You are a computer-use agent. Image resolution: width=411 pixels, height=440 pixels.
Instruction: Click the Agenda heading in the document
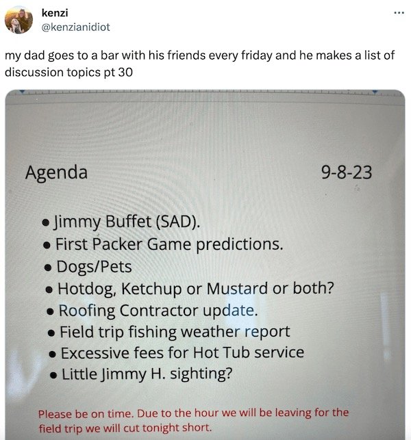click(x=56, y=172)
